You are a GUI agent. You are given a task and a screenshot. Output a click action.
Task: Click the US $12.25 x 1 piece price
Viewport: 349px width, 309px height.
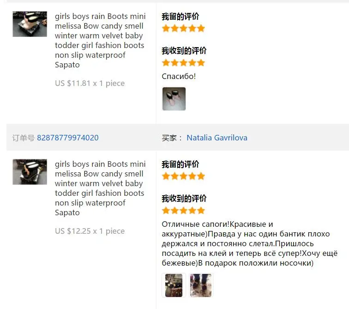pos(90,231)
